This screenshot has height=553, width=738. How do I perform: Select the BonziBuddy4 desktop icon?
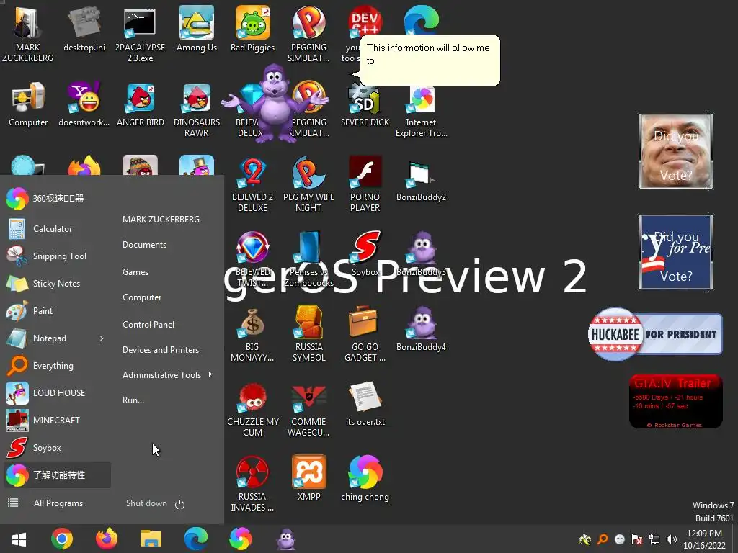point(421,329)
